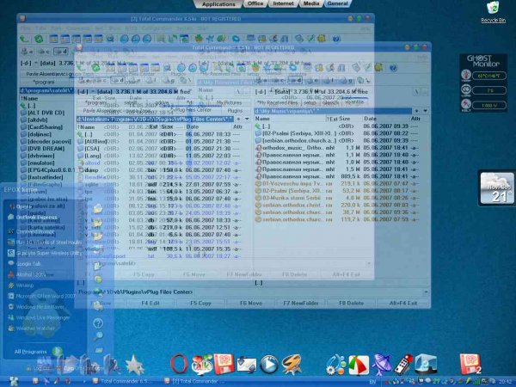The image size is (516, 387).
Task: Open the favorites star arrow in the right path bar
Action: 417,111
